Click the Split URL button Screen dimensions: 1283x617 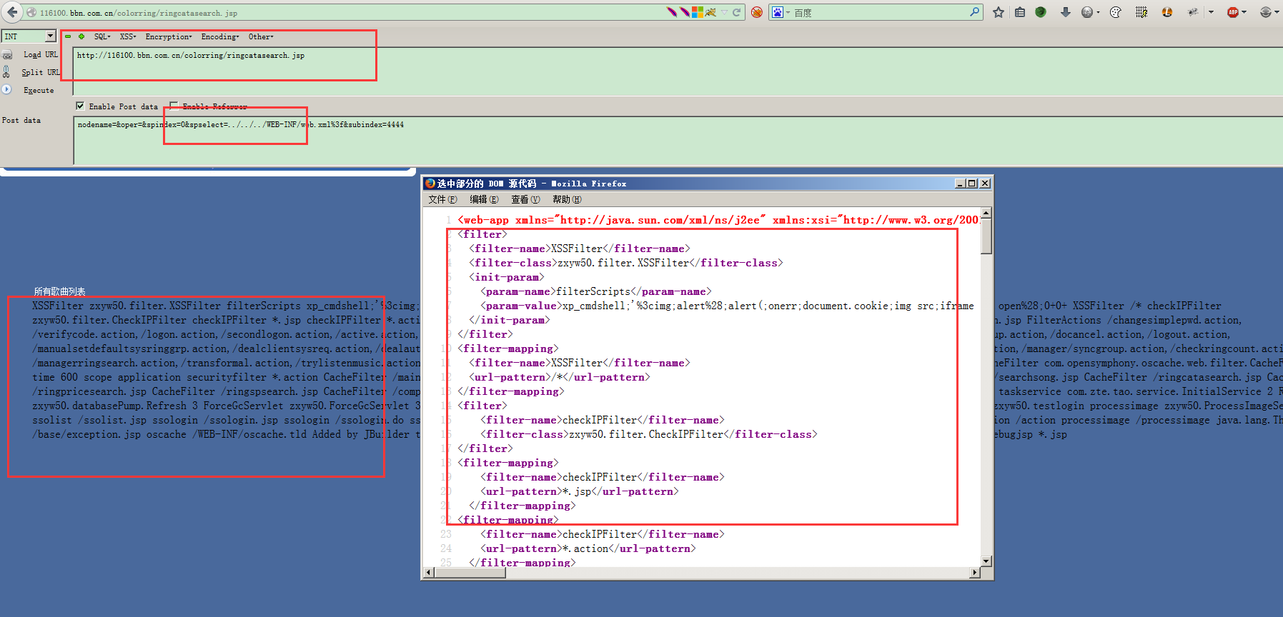point(41,72)
